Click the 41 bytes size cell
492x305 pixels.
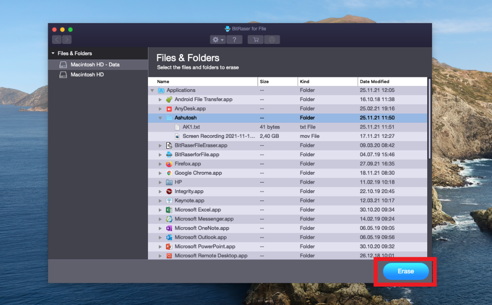(270, 127)
